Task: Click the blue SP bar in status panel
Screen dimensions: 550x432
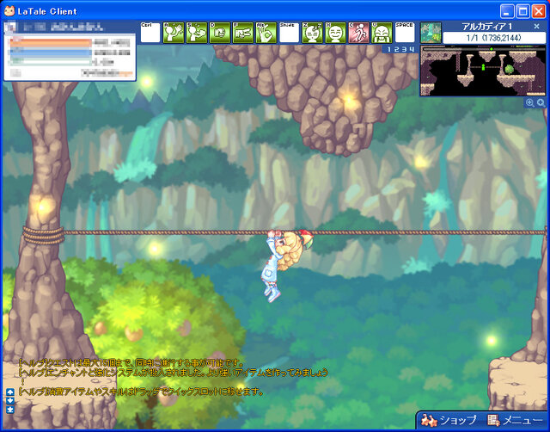Action: point(51,52)
